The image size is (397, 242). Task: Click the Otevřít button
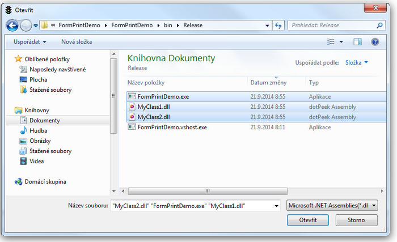coord(308,220)
